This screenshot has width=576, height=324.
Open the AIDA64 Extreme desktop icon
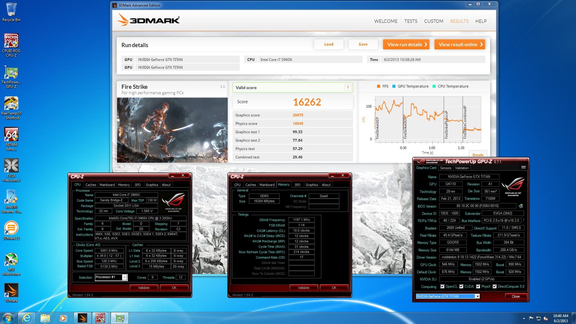coord(11,139)
